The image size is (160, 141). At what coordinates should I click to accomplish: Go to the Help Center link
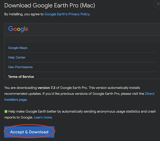pos(17,58)
